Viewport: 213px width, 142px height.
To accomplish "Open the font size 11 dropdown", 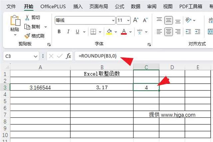I will coord(128,20).
